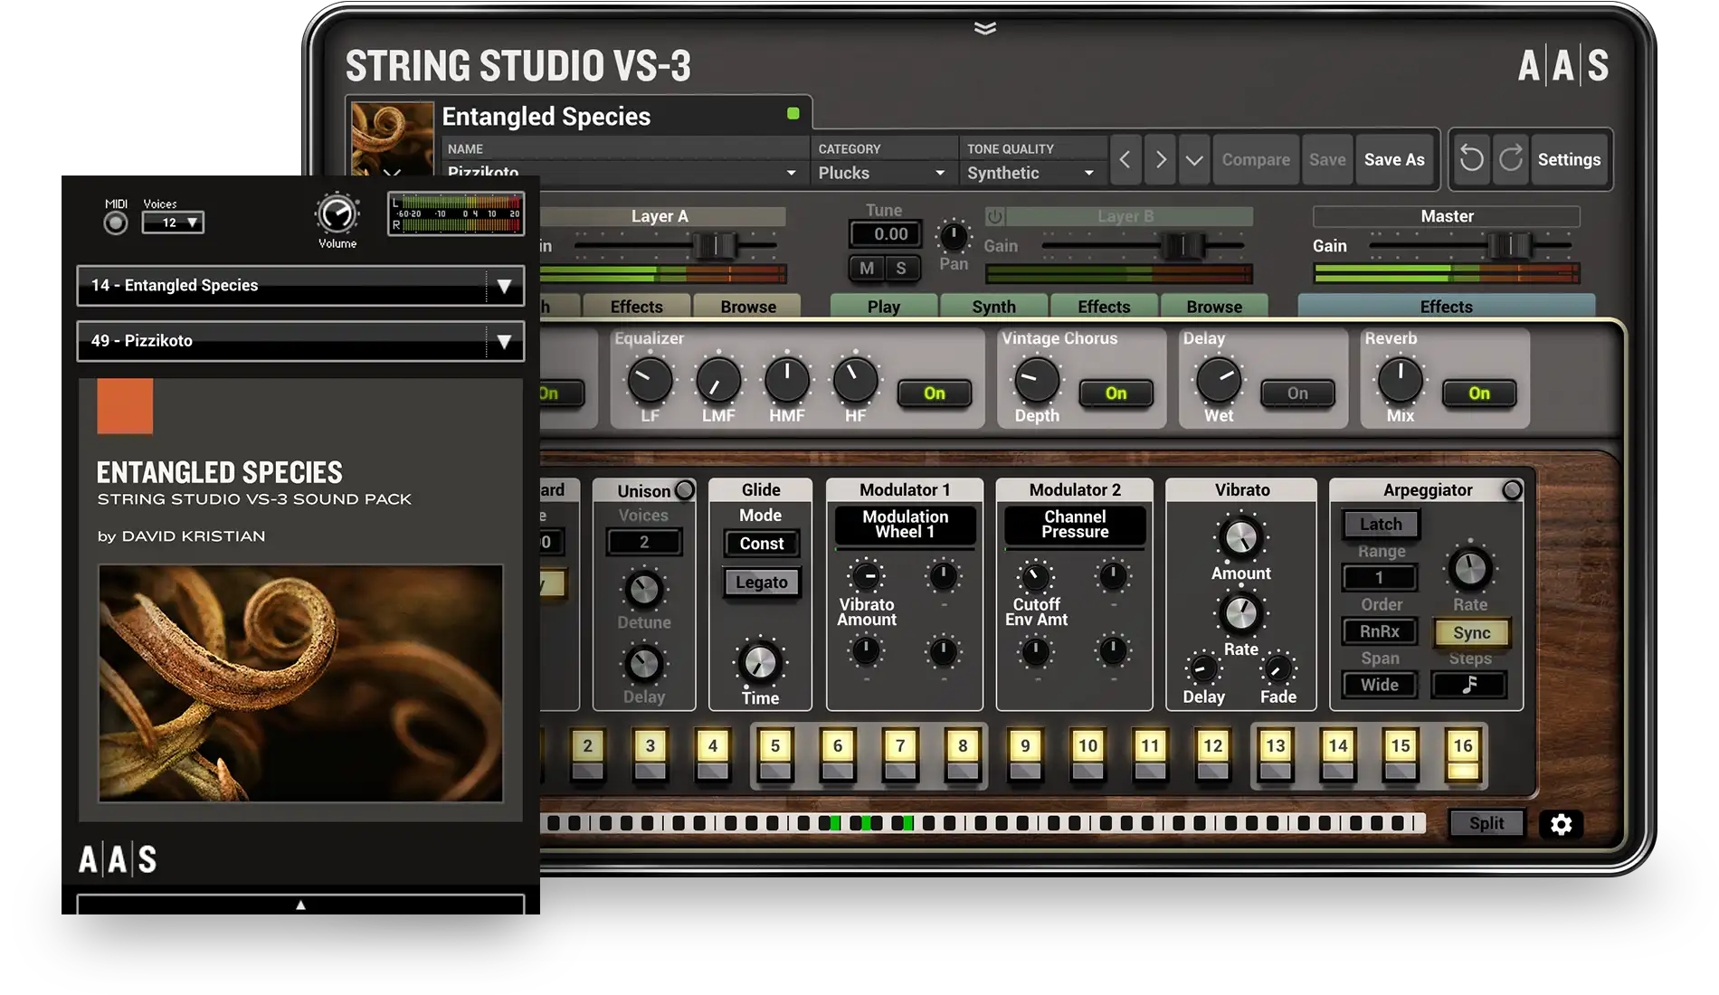Image resolution: width=1719 pixels, height=995 pixels.
Task: Click the Master Gain slider handle
Action: (1510, 245)
